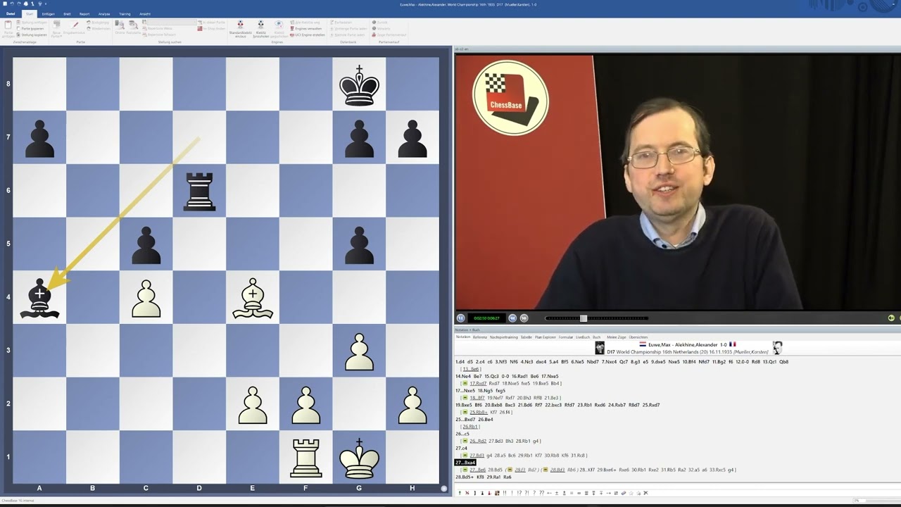Open the Datei menu
The width and height of the screenshot is (901, 507).
[x=11, y=14]
